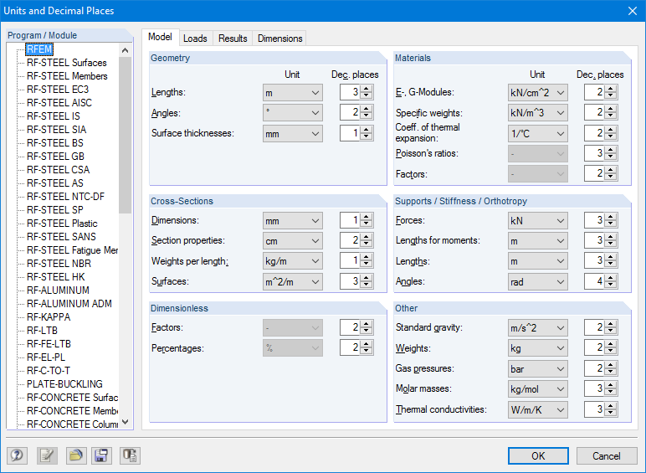Click the module list scroll down arrow
This screenshot has height=473, width=646.
126,423
